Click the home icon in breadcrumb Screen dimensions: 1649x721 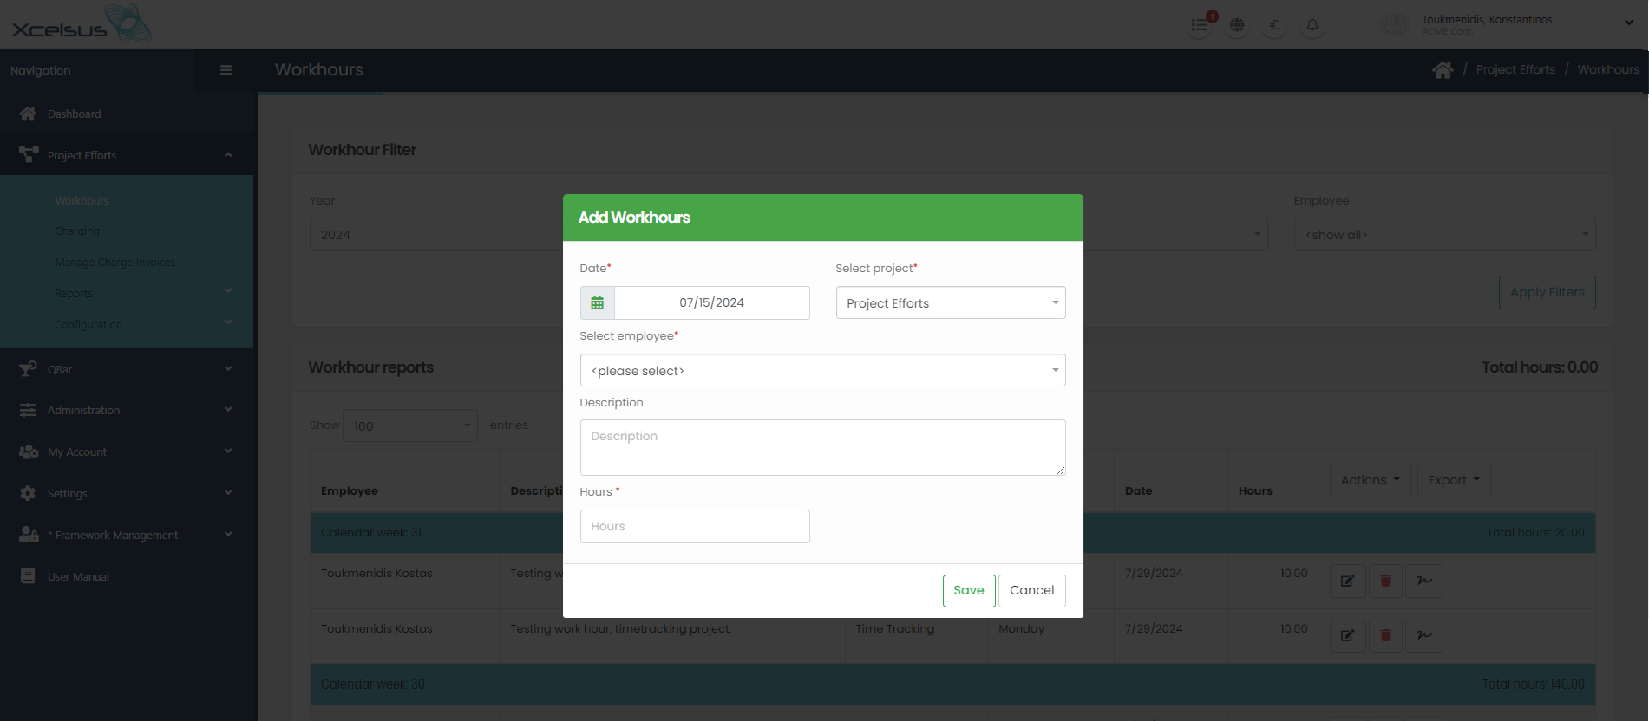tap(1443, 70)
